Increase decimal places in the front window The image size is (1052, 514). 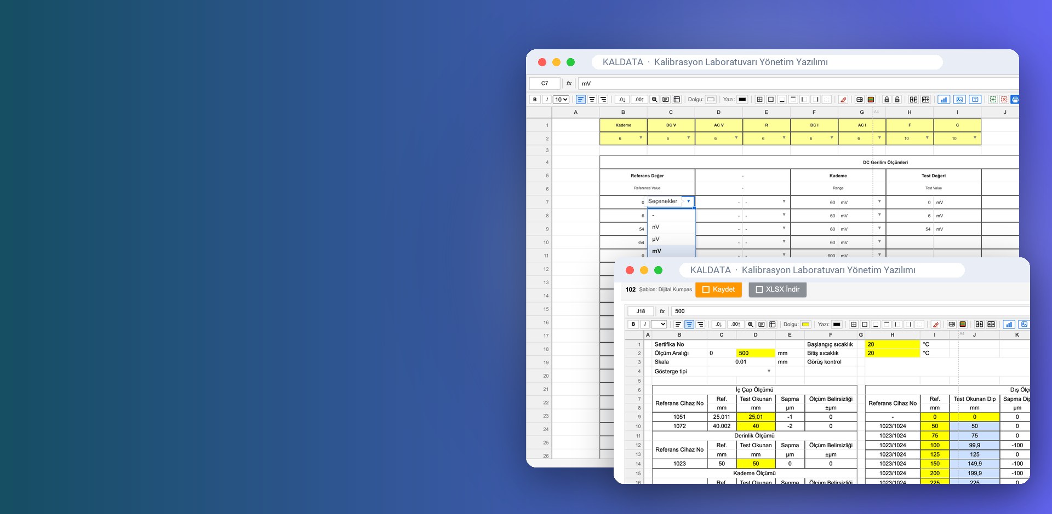coord(736,325)
